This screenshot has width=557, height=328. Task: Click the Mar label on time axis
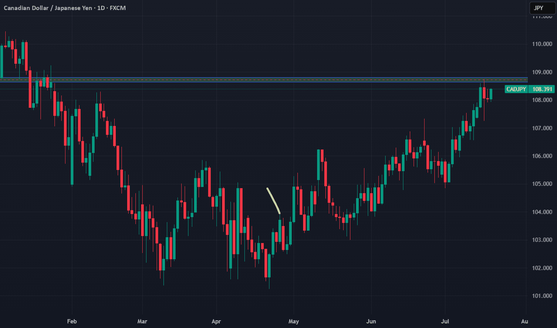142,321
